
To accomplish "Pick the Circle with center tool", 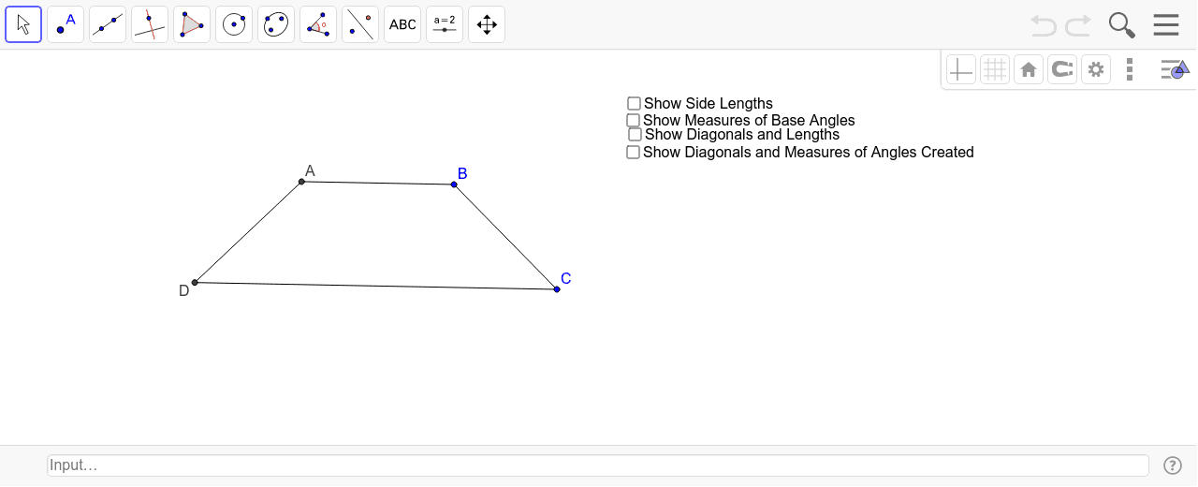I will click(234, 24).
